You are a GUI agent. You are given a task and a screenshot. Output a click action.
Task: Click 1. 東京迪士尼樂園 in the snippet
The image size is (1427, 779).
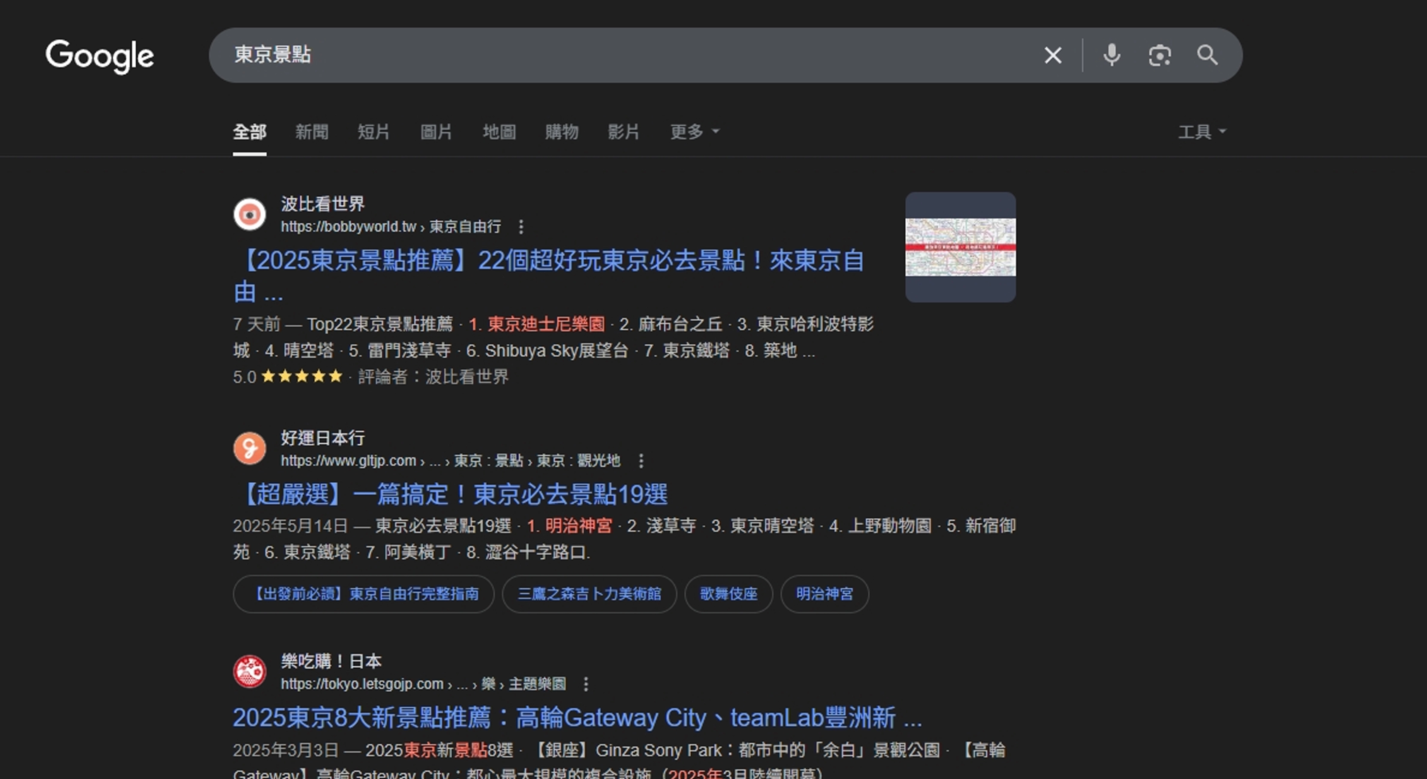[537, 324]
